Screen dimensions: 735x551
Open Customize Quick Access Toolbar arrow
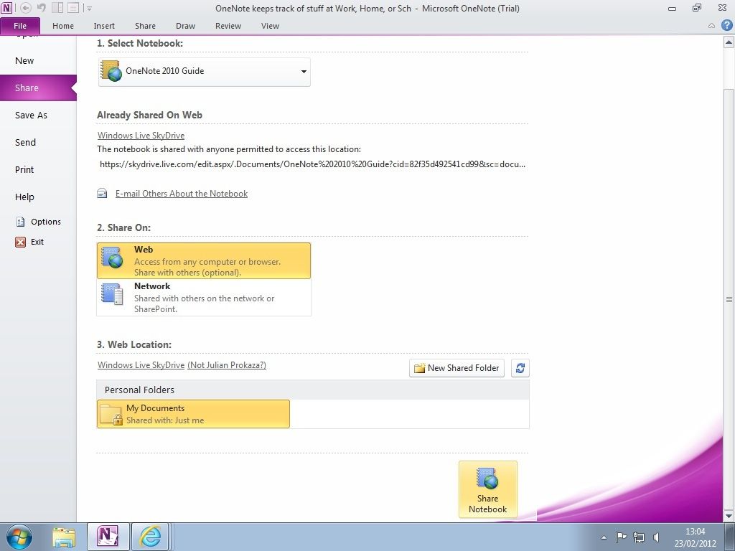point(89,9)
